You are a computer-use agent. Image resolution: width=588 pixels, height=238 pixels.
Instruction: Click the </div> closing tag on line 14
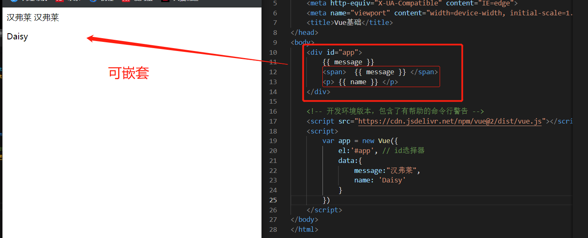click(x=318, y=92)
